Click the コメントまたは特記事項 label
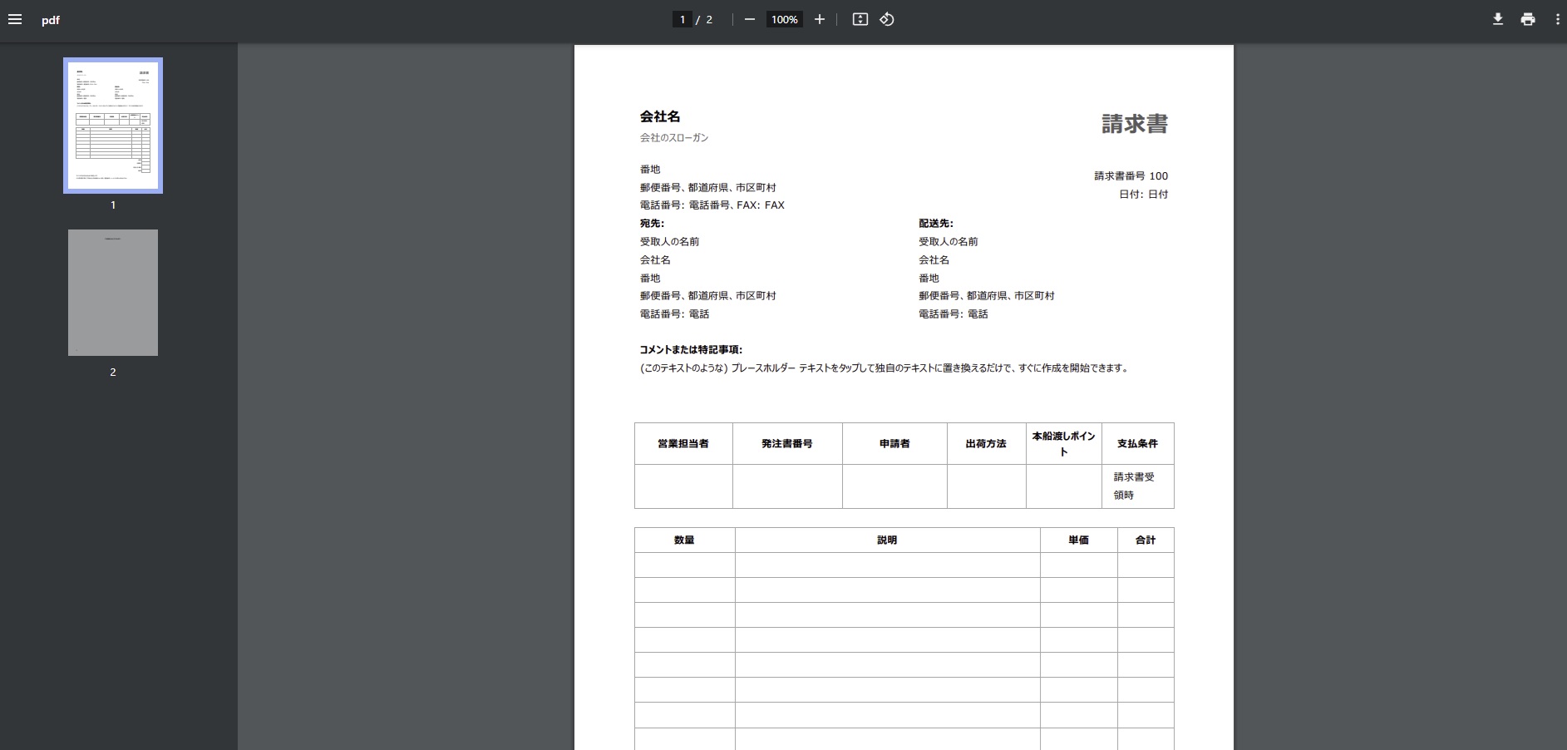The image size is (1567, 750). pos(691,350)
